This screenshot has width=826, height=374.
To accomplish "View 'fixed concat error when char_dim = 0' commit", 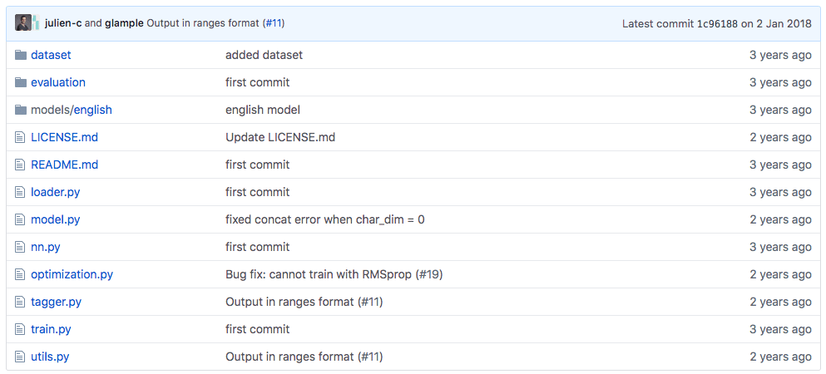I will pos(325,219).
